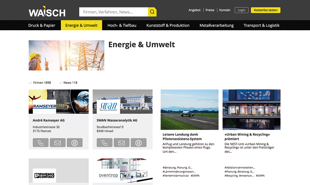Click the power pylon header image

(x=66, y=55)
